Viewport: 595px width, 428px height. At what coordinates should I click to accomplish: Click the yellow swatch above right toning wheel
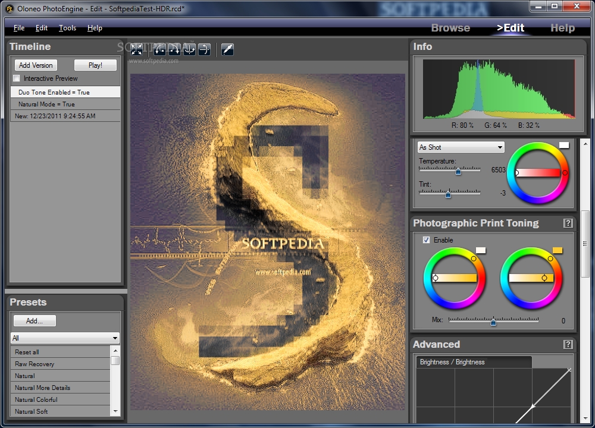(x=558, y=250)
